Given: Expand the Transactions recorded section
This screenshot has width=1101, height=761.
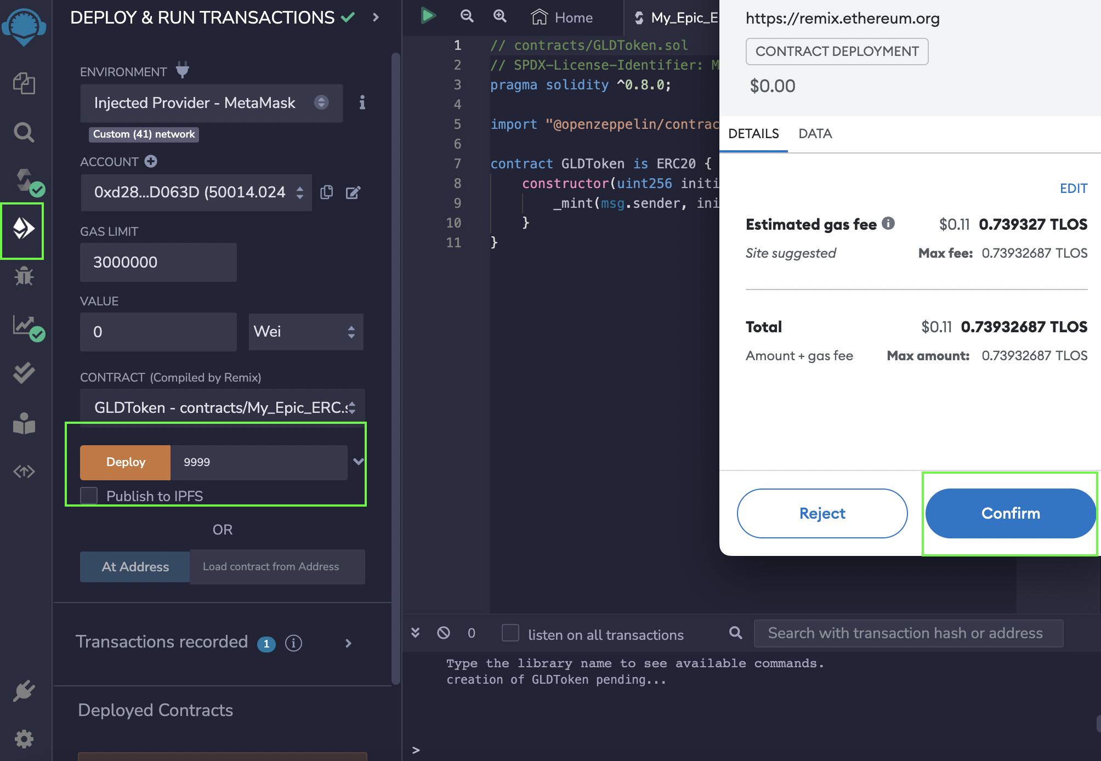Looking at the screenshot, I should 348,643.
